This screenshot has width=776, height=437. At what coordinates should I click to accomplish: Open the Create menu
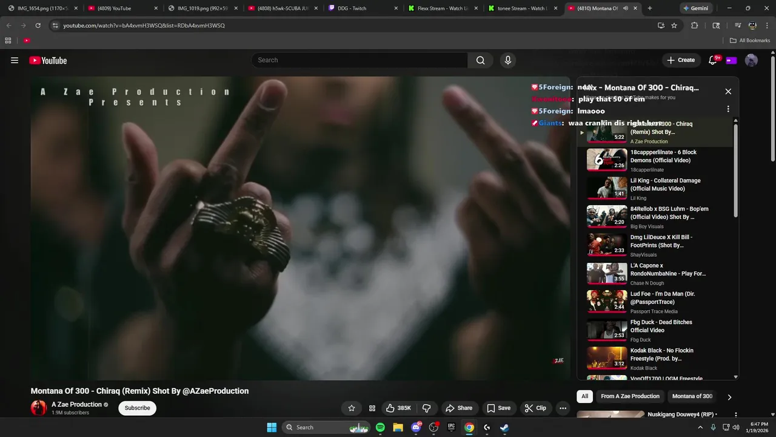[681, 60]
